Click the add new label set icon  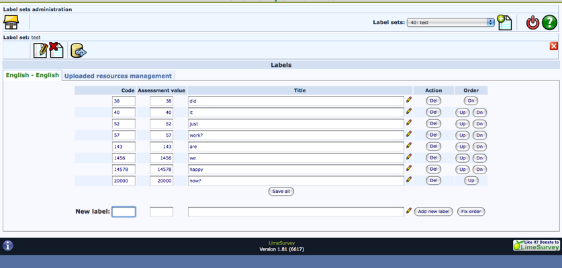click(504, 22)
